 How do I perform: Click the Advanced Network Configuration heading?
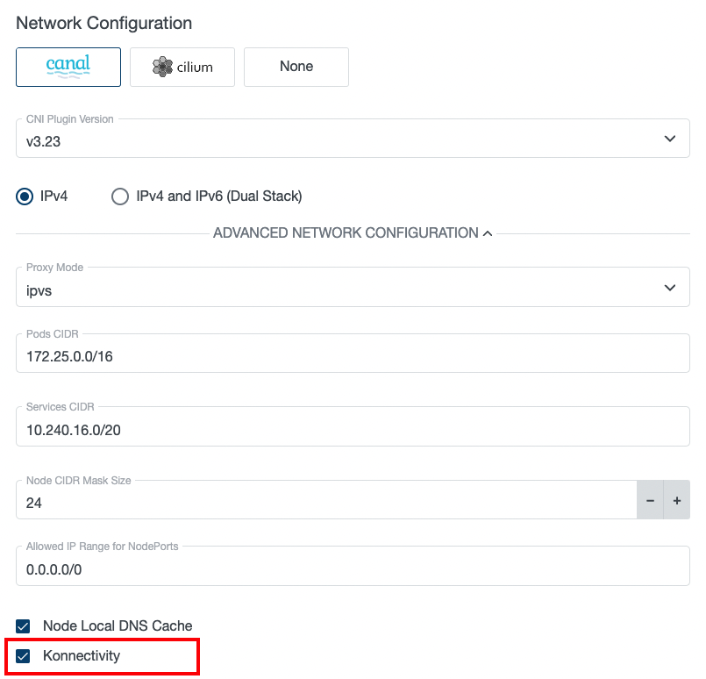coord(346,232)
